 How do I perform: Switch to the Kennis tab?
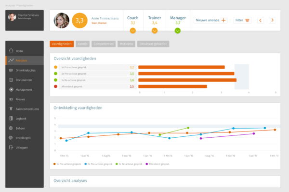pos(82,44)
